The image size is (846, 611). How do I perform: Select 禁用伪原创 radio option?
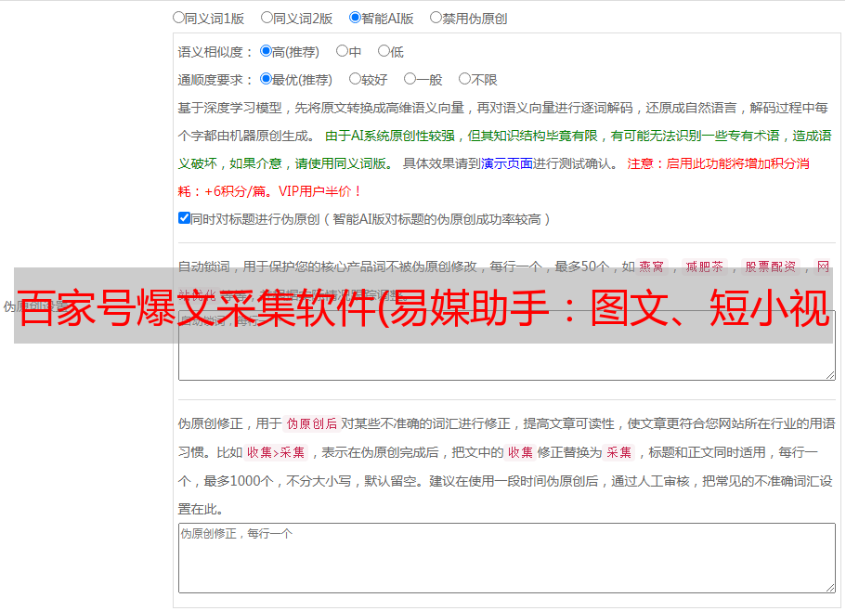point(436,18)
